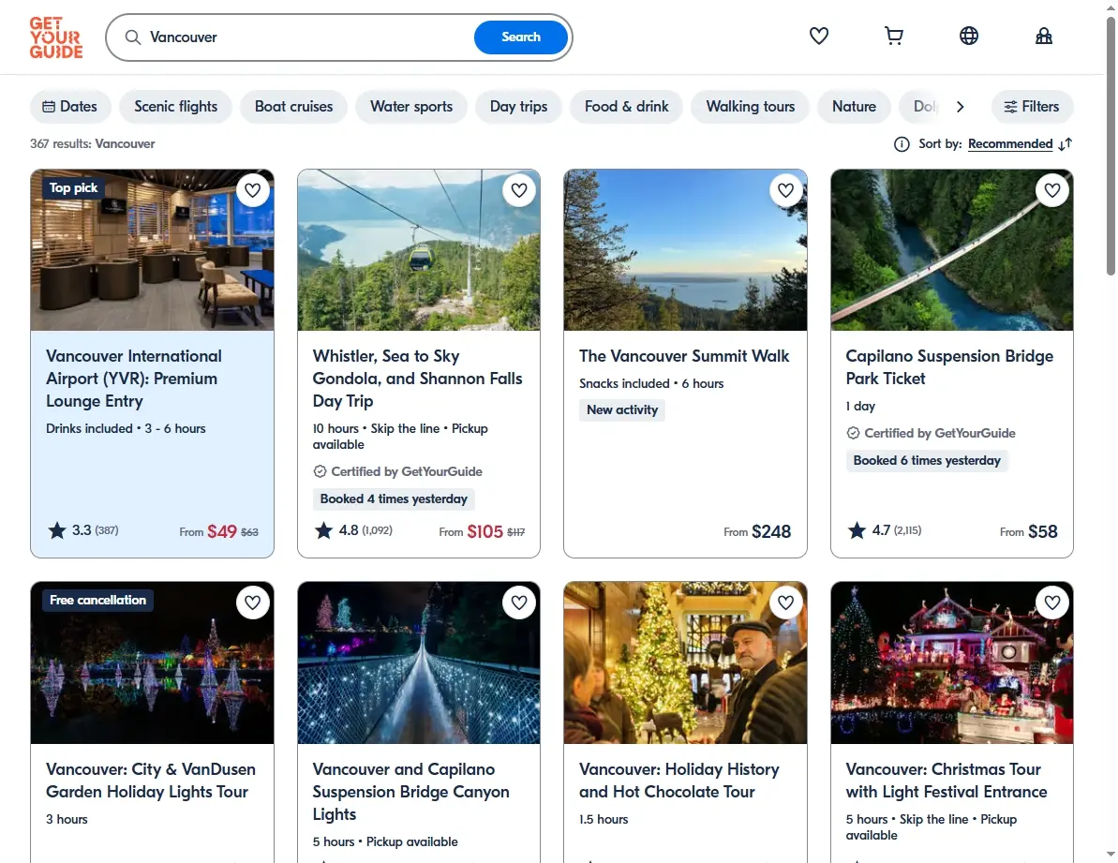Save VanDusen Garden Holiday Lights Tour to wishlist
The width and height of the screenshot is (1118, 863).
point(252,603)
